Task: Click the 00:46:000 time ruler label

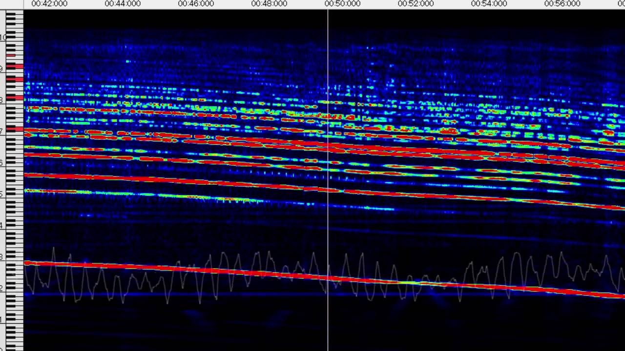Action: [x=196, y=3]
